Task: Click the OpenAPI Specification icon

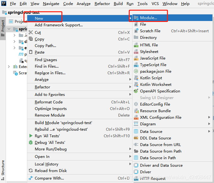Action: pos(136,91)
